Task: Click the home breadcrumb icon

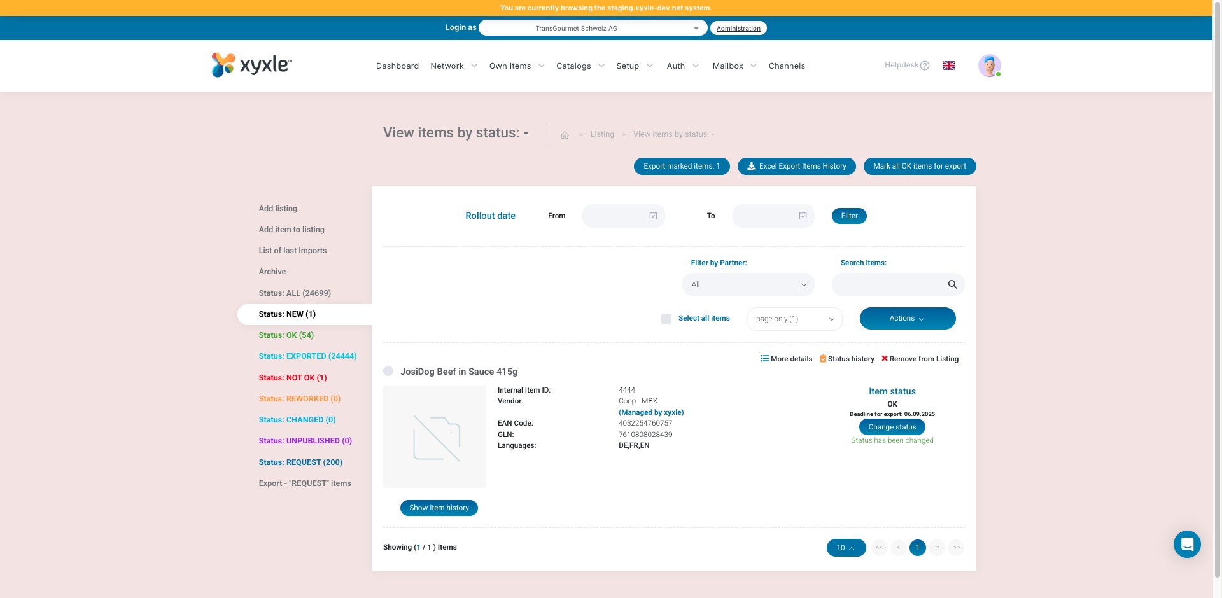Action: (x=565, y=135)
